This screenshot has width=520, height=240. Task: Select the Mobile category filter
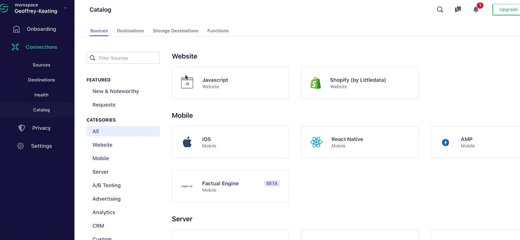click(101, 159)
